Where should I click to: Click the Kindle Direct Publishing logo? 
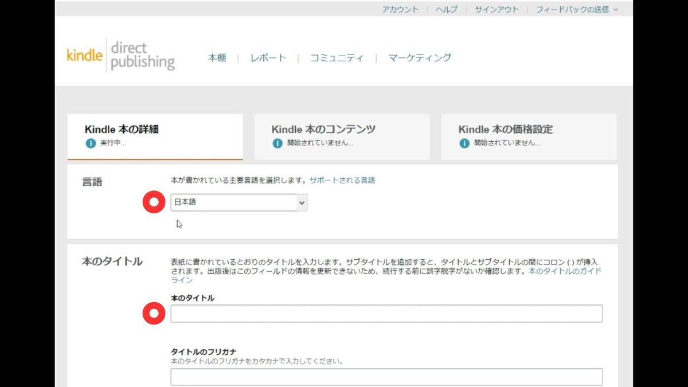[x=120, y=56]
